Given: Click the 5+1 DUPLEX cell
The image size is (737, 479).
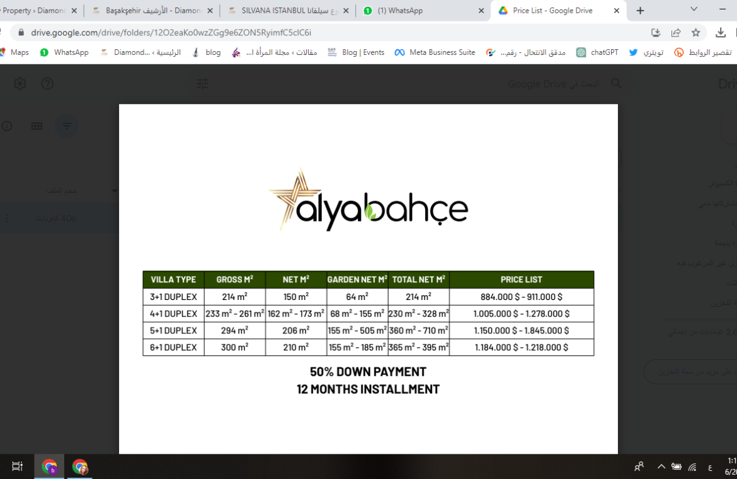Looking at the screenshot, I should [173, 330].
